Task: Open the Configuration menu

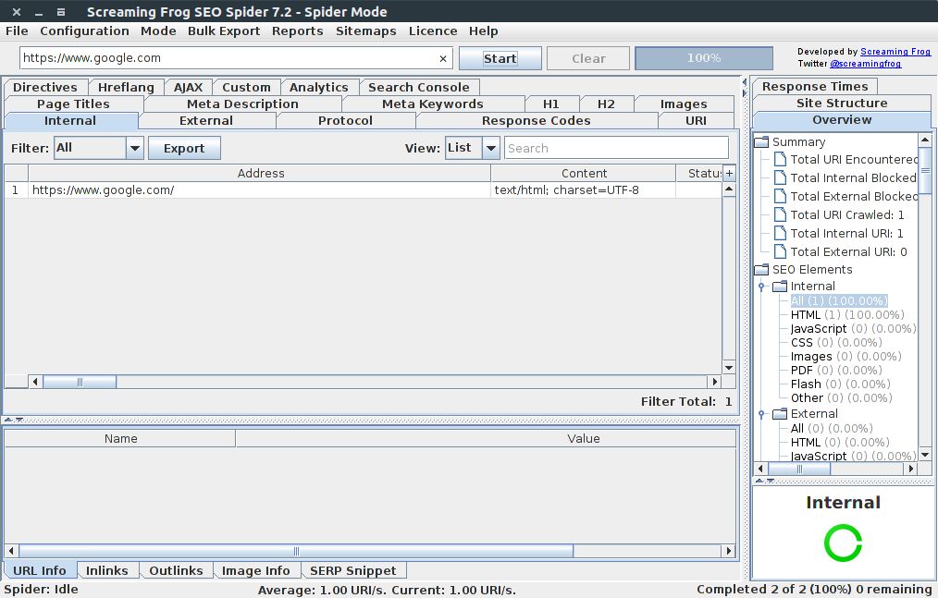Action: pyautogui.click(x=84, y=31)
